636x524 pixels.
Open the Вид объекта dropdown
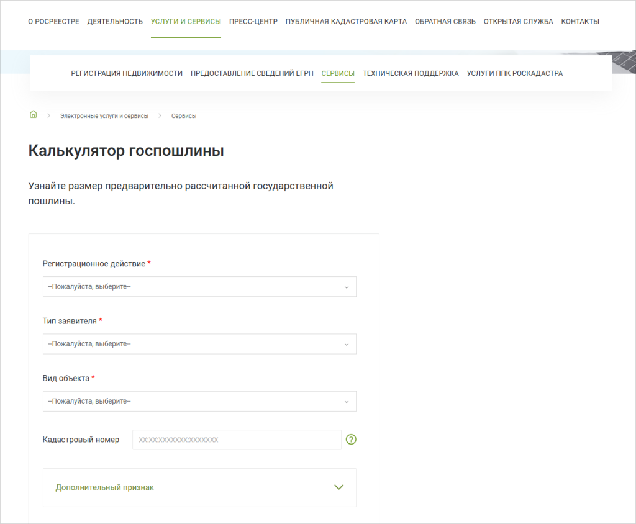(199, 401)
